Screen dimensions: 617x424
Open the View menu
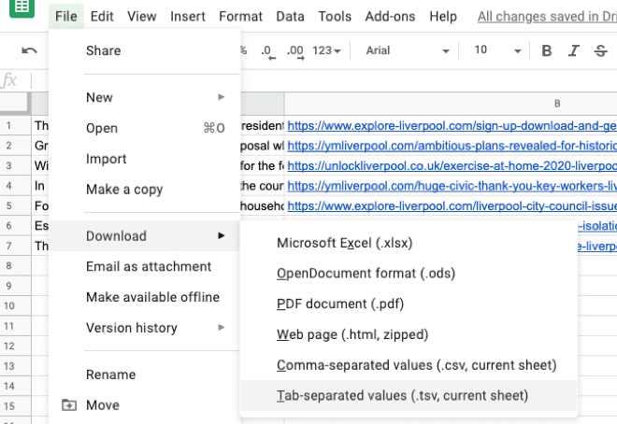tap(142, 17)
